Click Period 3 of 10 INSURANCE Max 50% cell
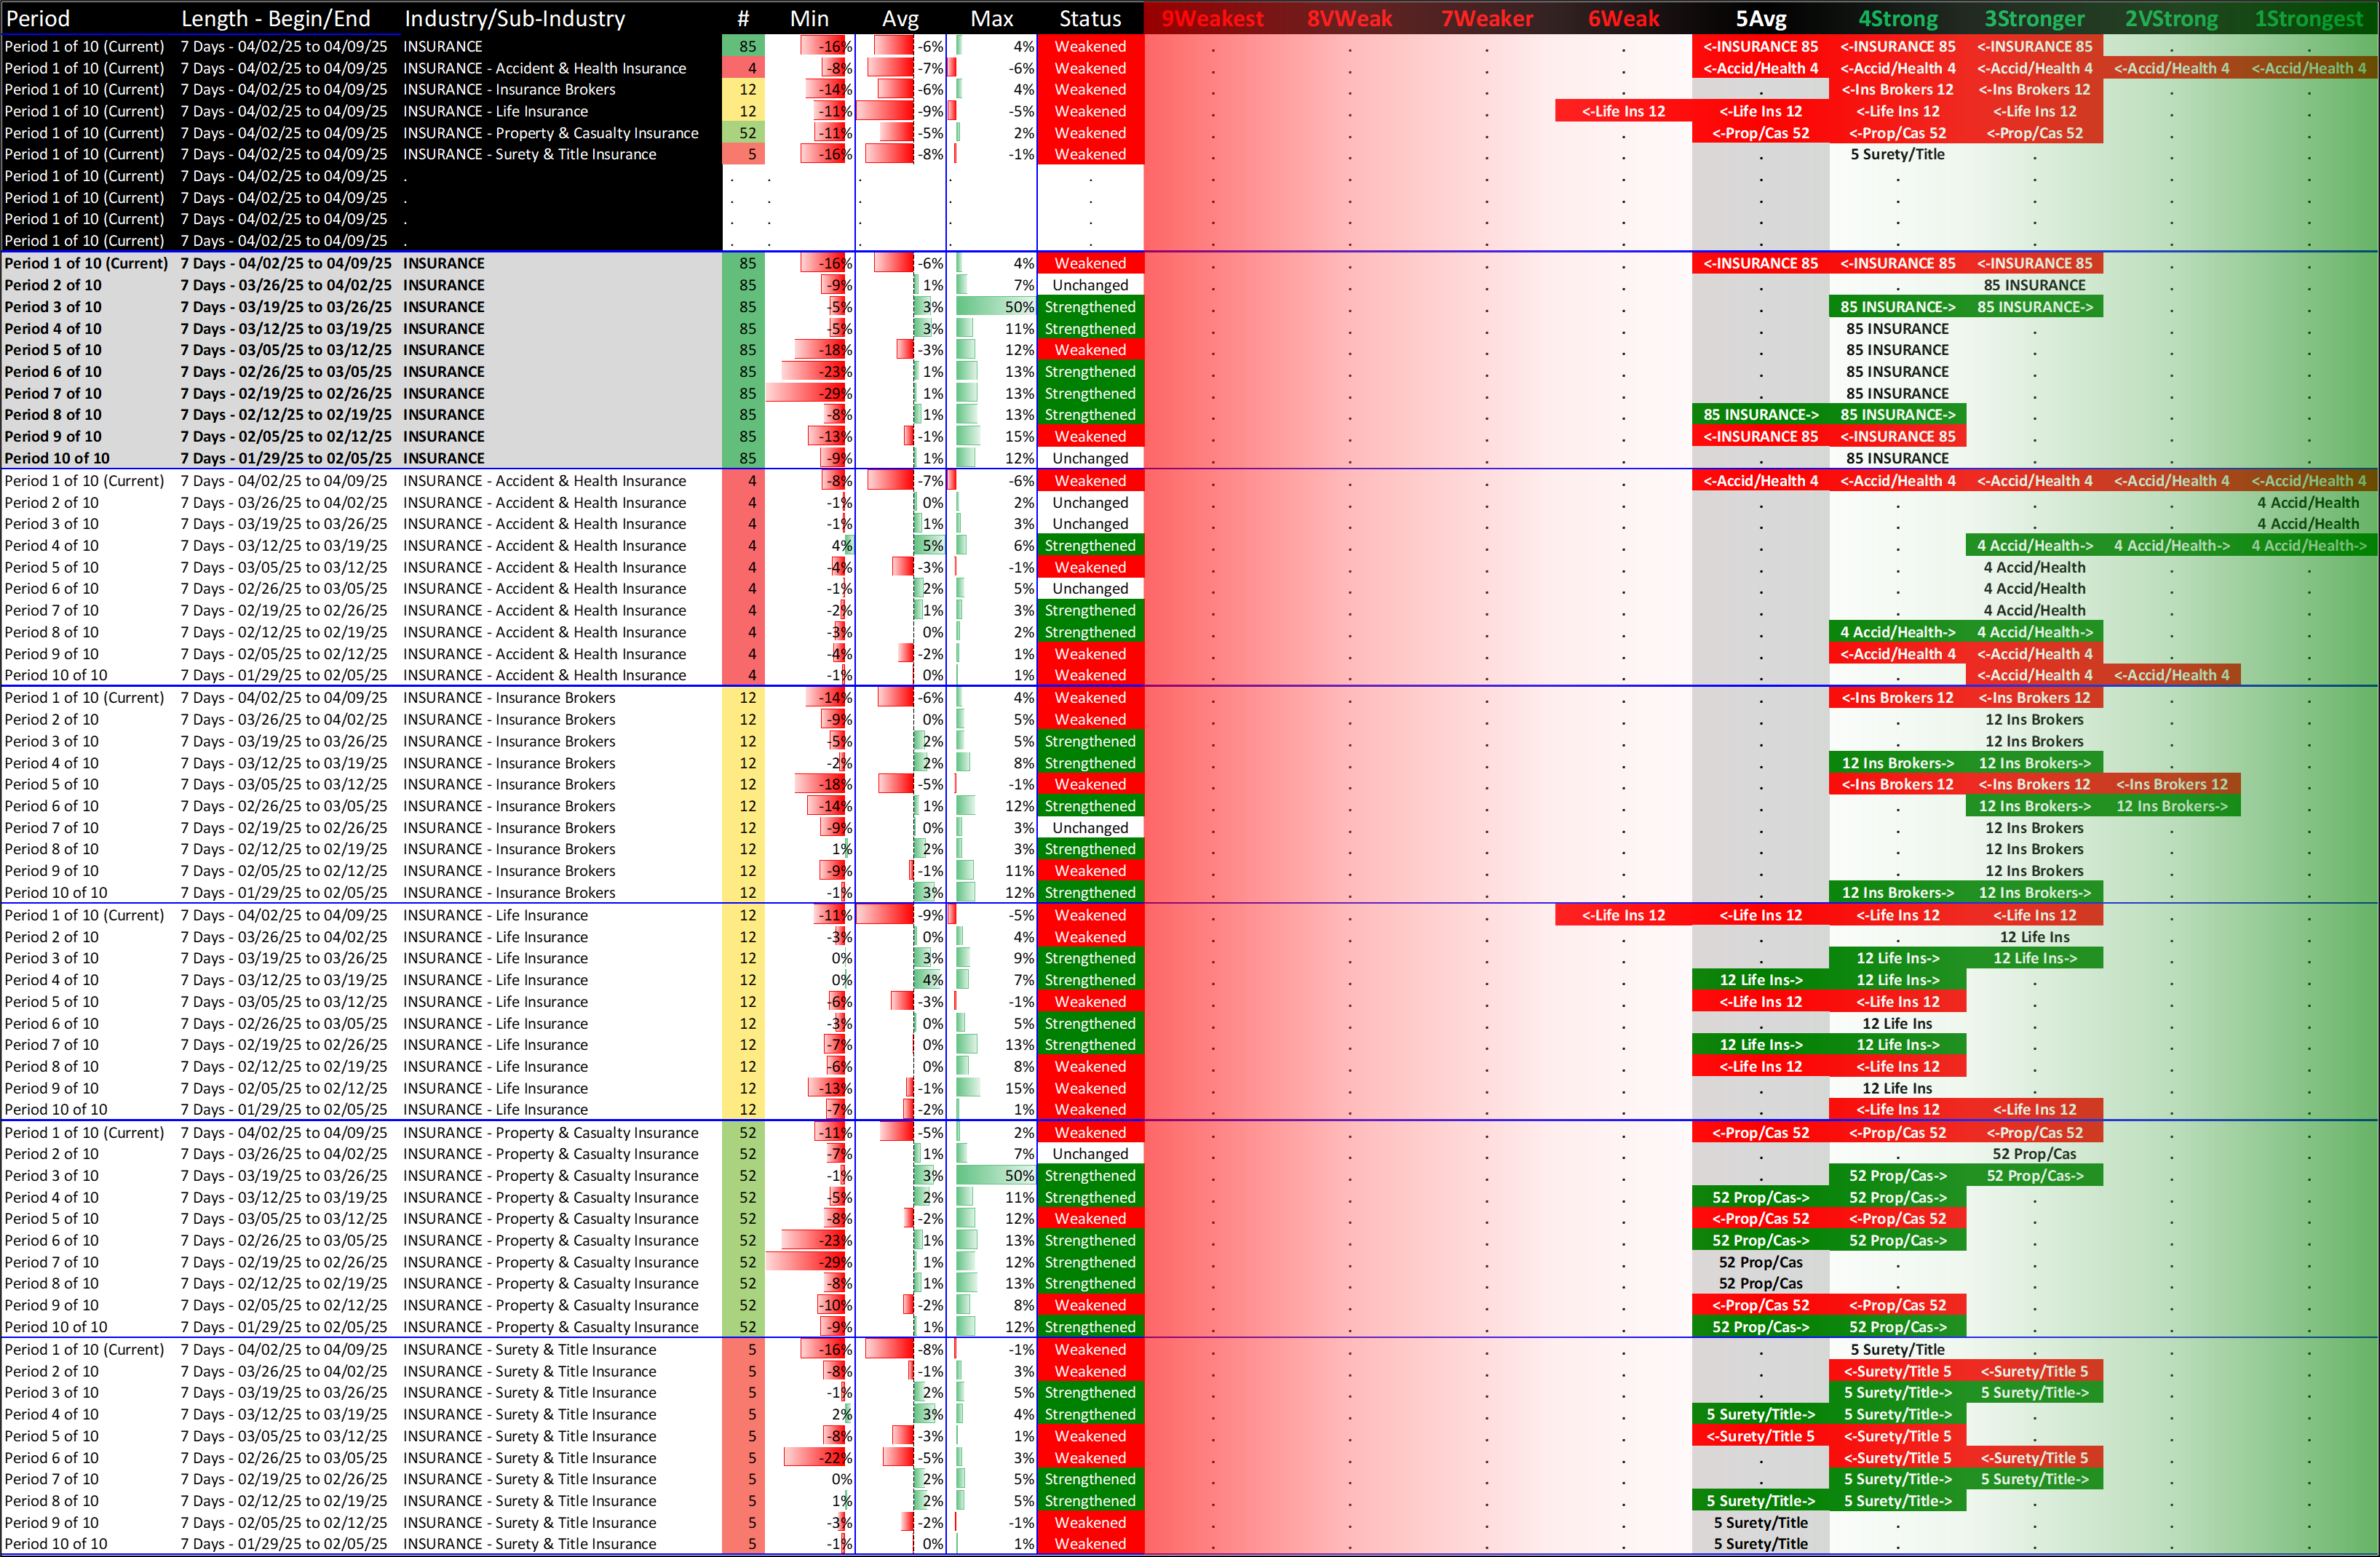 click(995, 307)
